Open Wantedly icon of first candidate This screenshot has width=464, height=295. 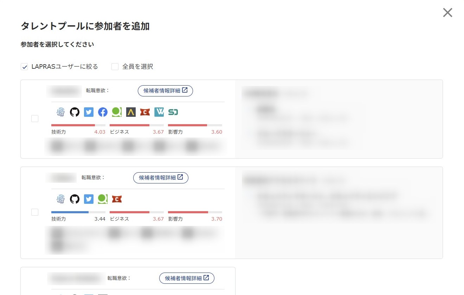[x=159, y=112]
